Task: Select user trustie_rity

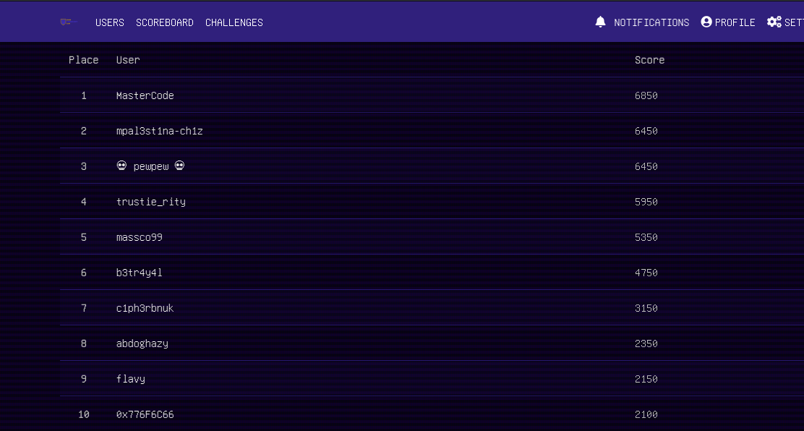Action: pyautogui.click(x=151, y=202)
